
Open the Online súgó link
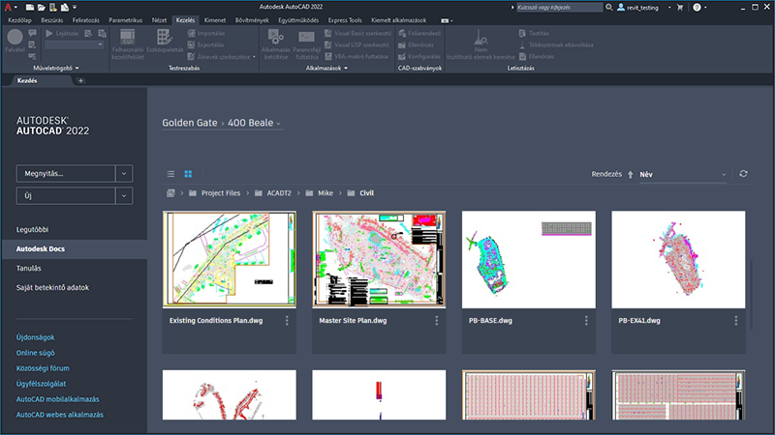coord(36,353)
